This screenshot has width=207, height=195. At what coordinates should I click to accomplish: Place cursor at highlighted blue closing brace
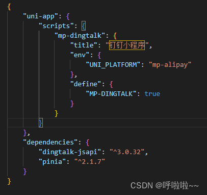point(41,123)
